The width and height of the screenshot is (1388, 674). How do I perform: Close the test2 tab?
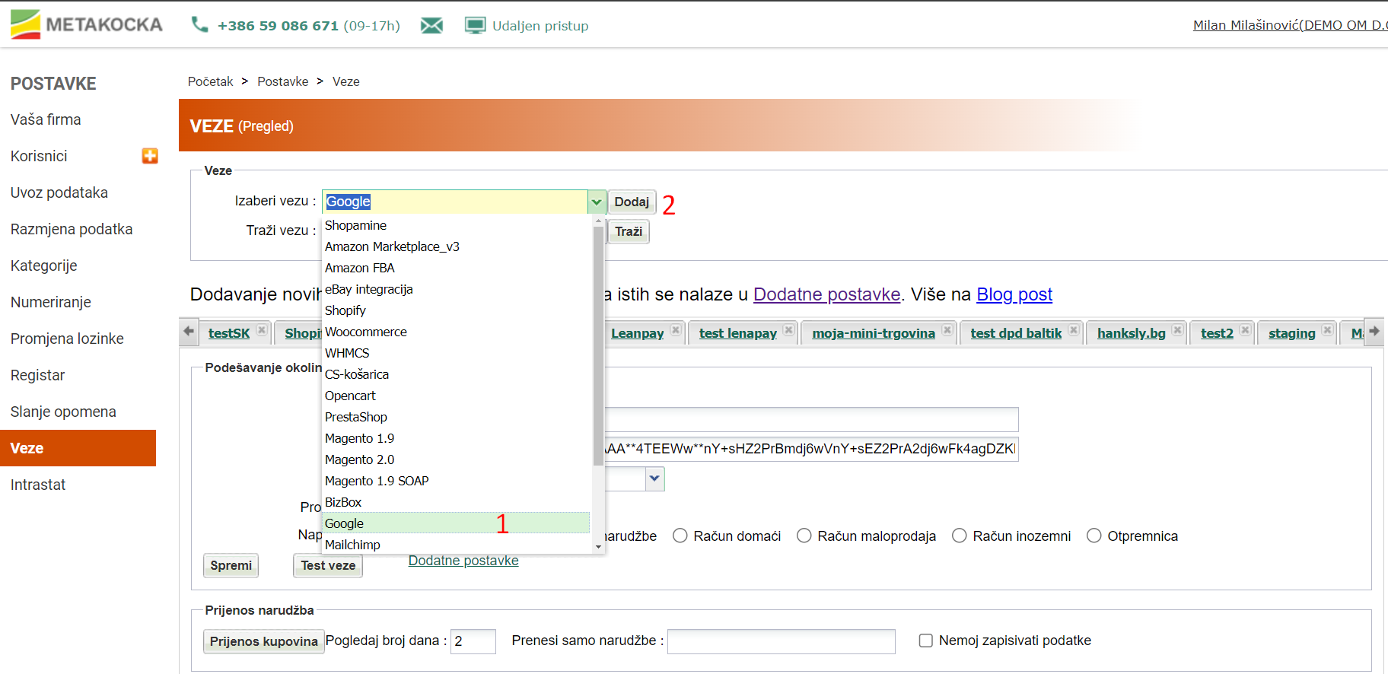(1245, 330)
